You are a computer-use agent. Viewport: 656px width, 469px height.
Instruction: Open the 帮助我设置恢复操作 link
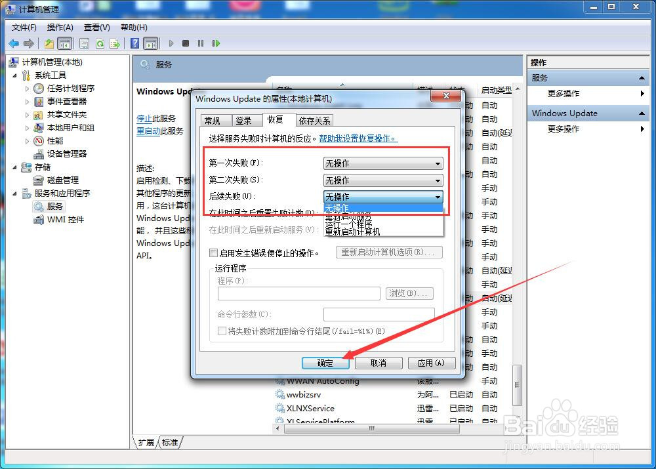point(358,138)
